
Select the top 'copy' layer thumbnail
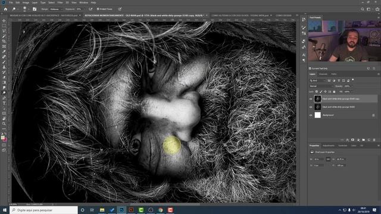(x=317, y=99)
